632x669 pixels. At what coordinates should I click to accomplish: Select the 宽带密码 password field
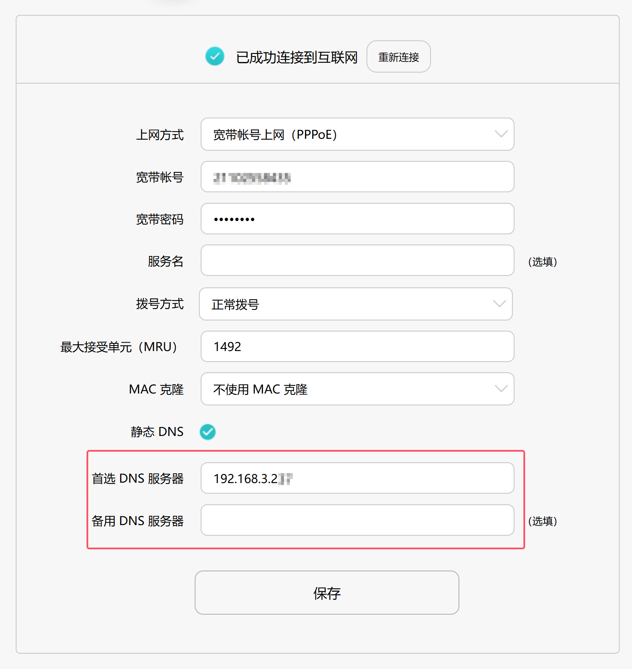356,219
